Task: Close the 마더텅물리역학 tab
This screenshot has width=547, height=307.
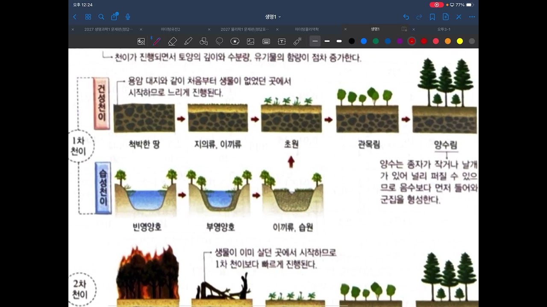Action: (x=277, y=29)
